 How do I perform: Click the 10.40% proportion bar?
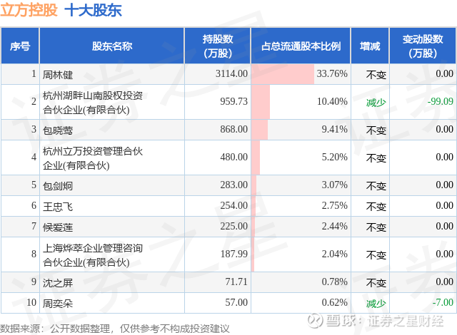coord(260,102)
